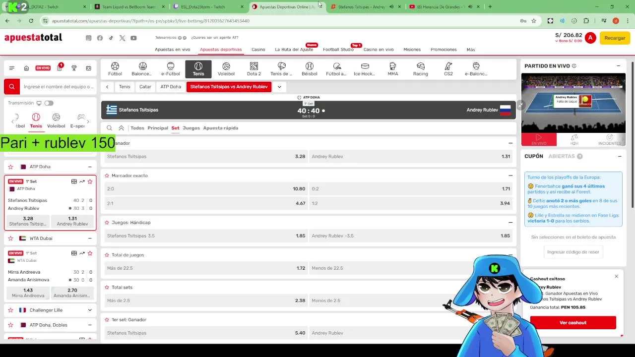Image resolution: width=635 pixels, height=357 pixels.
Task: Click Ingresar código de reserva field
Action: tap(573, 252)
